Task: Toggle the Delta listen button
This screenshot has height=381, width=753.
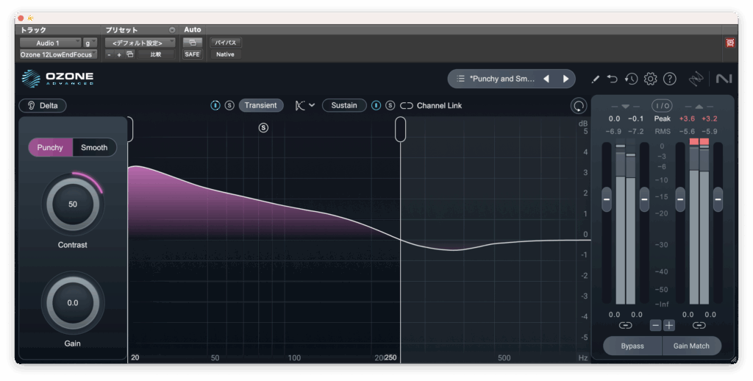Action: point(43,105)
